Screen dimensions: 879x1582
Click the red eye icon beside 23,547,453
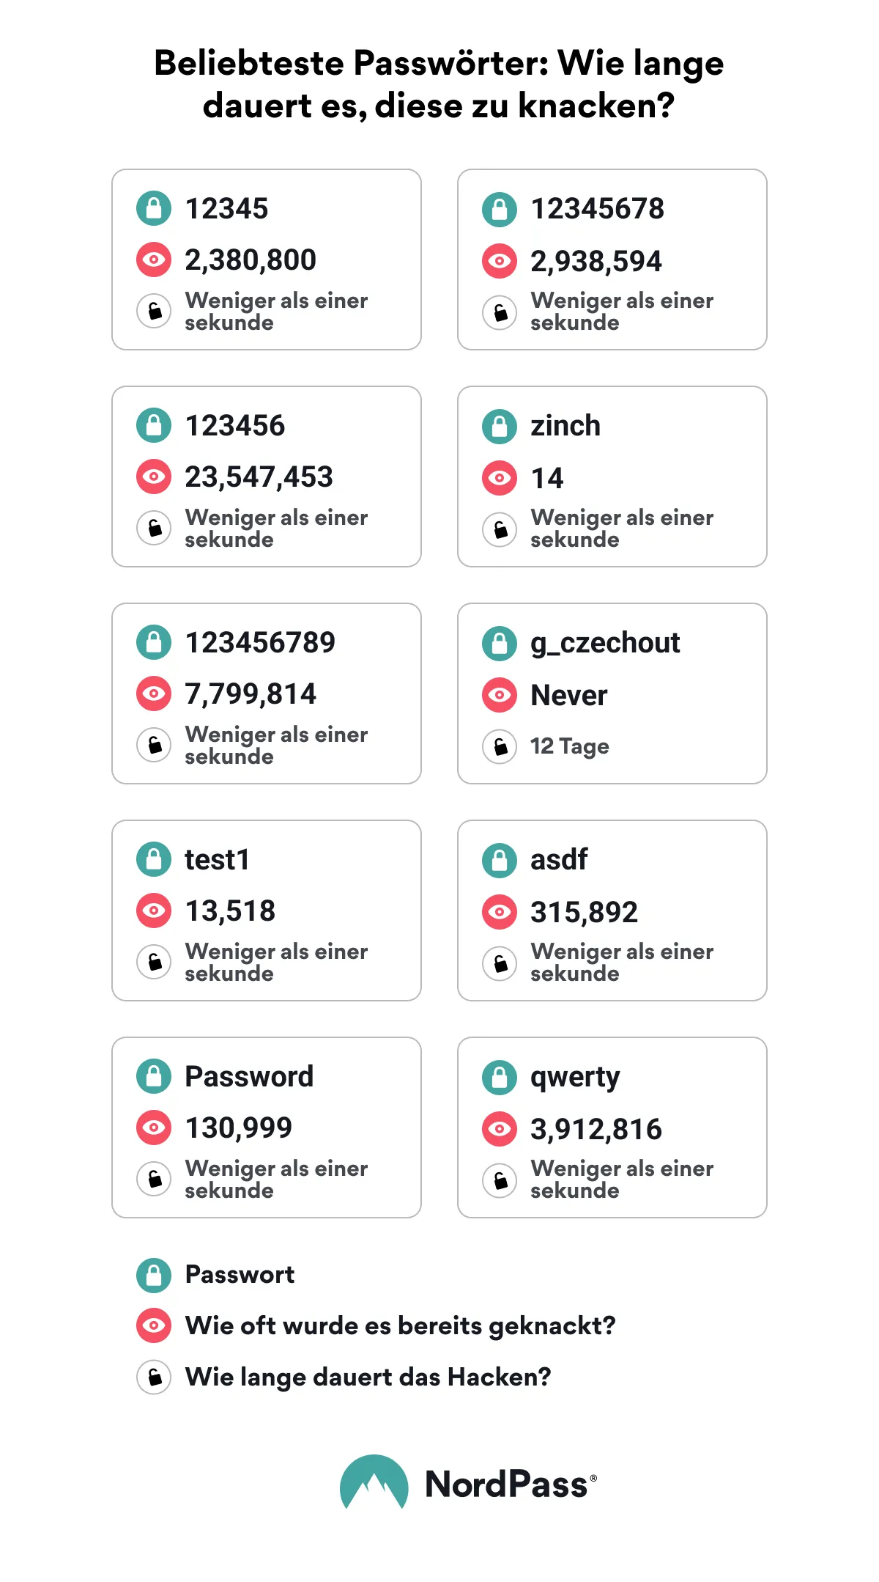(154, 477)
